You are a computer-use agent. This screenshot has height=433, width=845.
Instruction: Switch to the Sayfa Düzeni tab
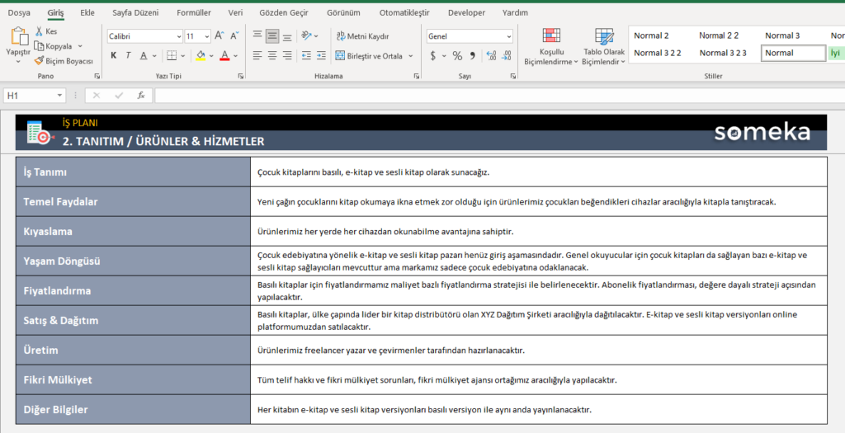[x=135, y=13]
